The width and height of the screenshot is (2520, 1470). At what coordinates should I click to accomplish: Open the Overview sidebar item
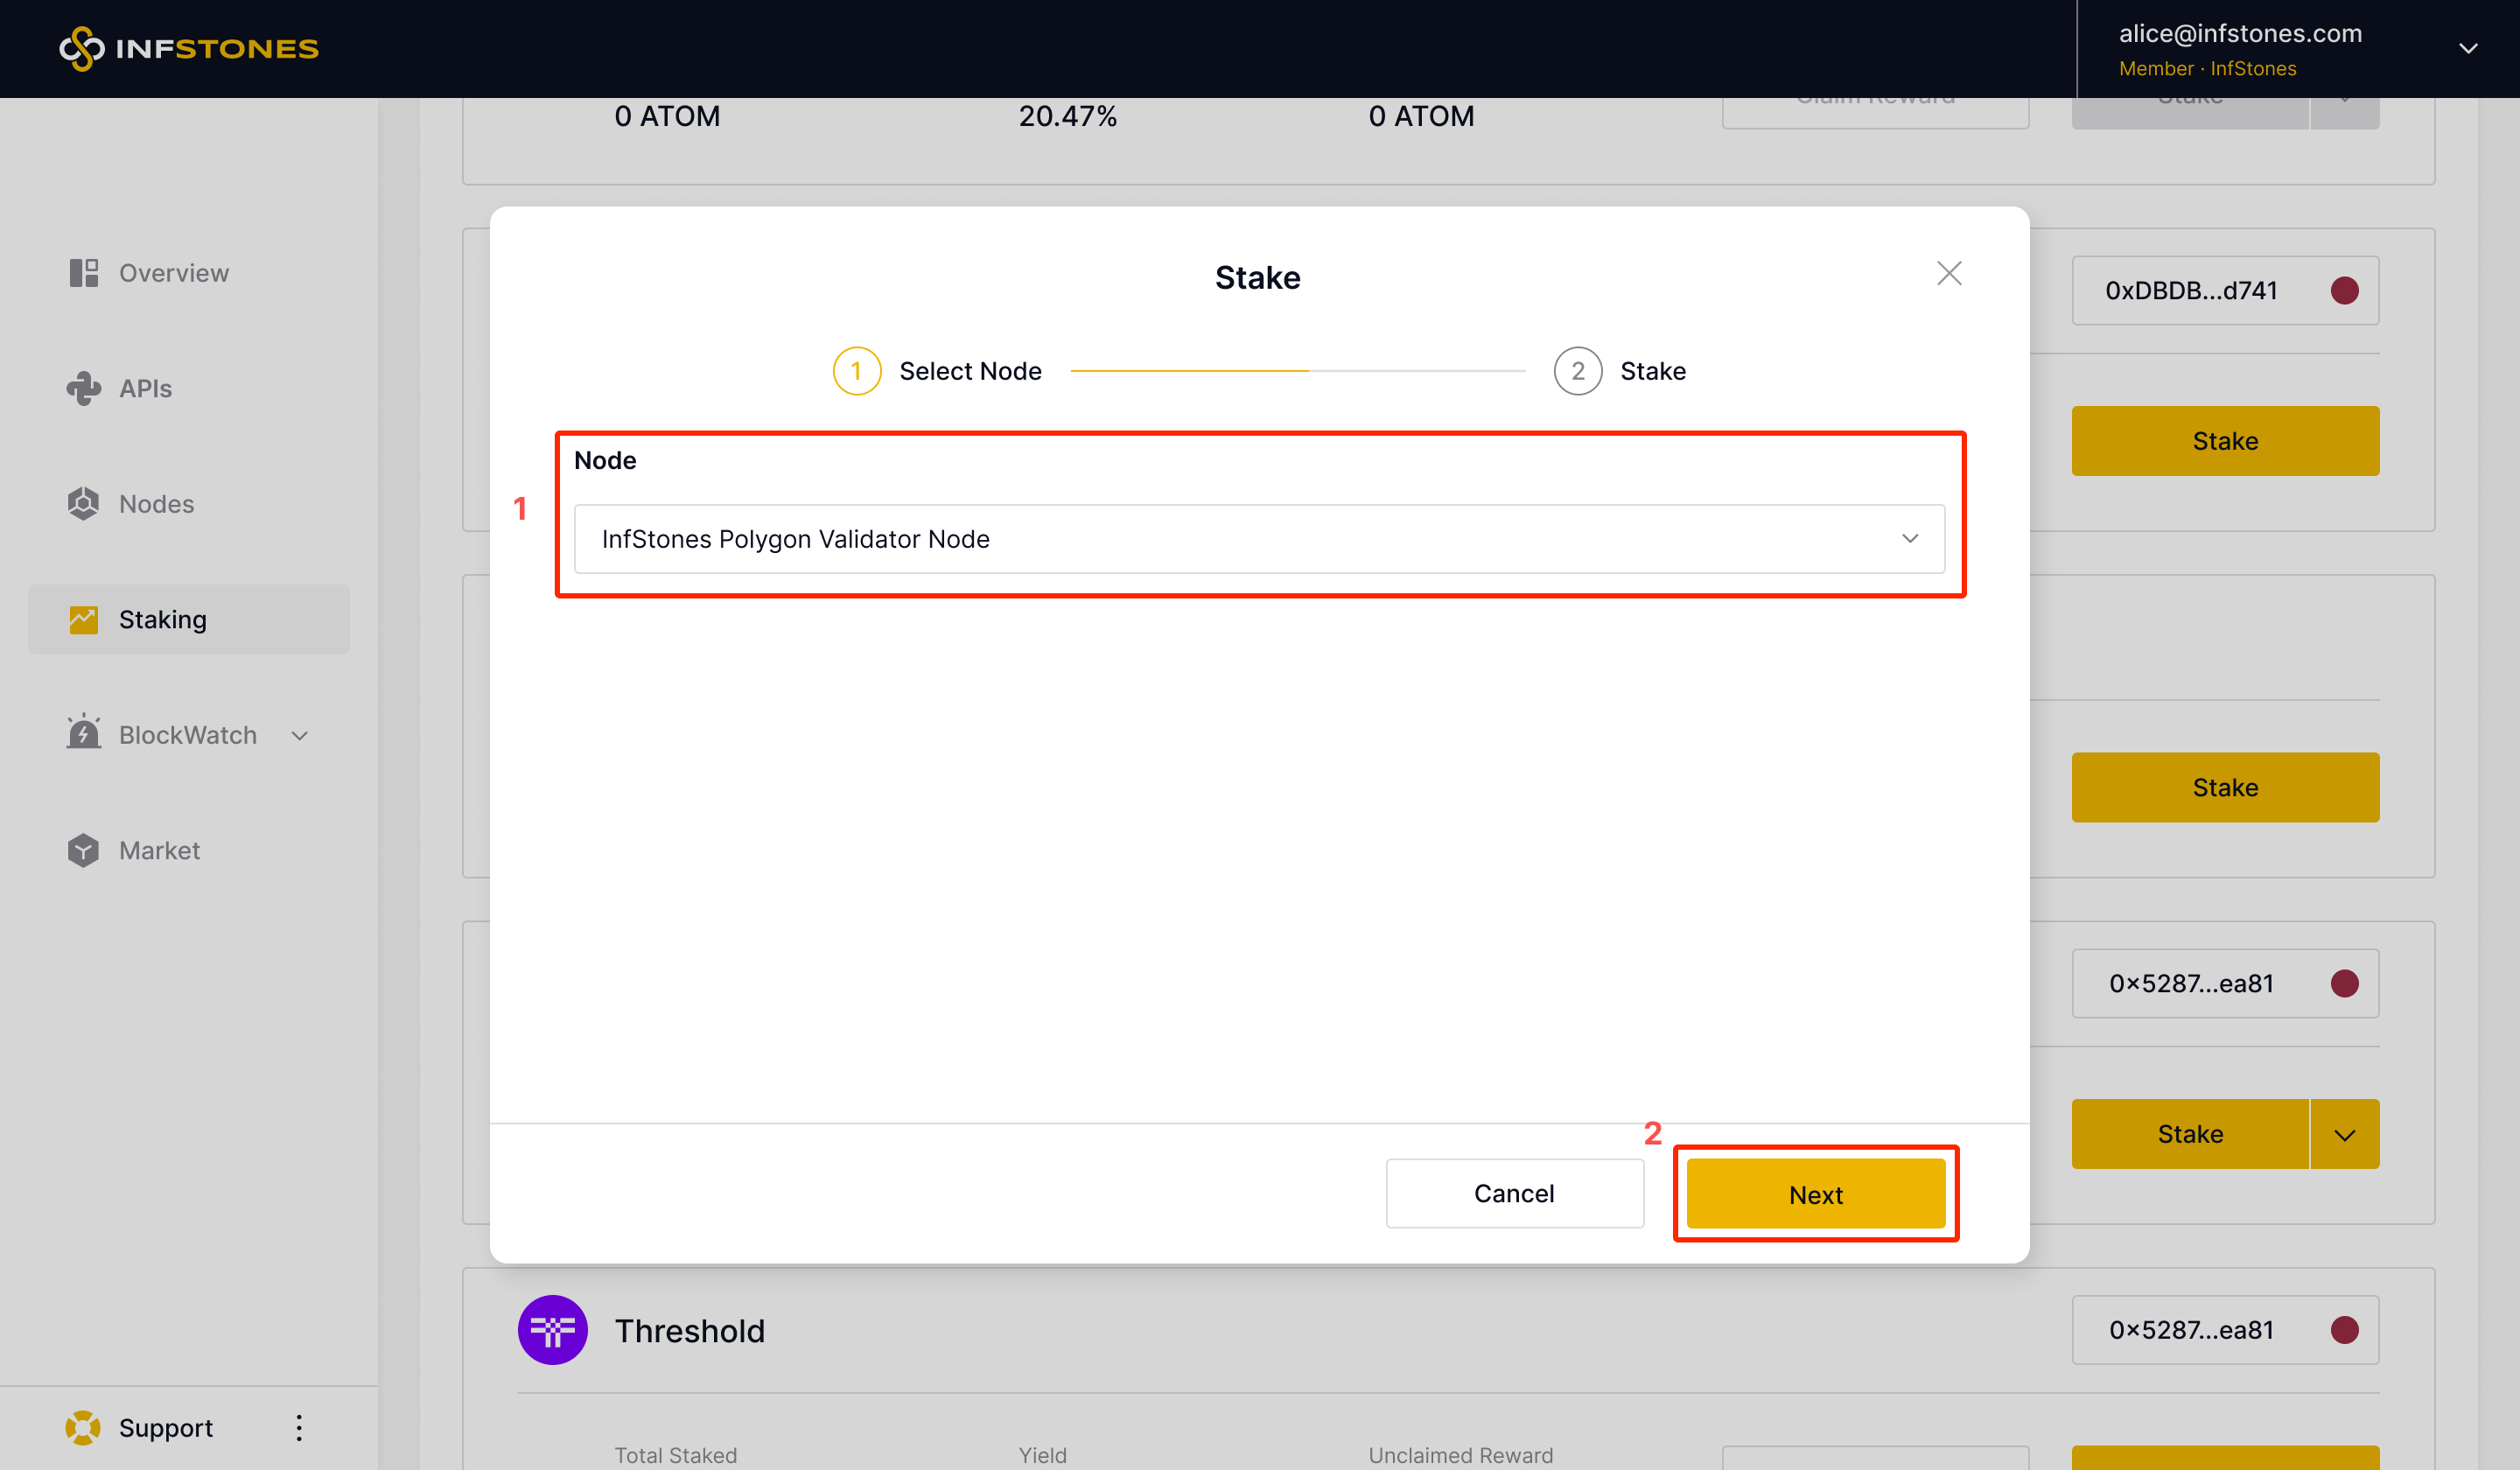pyautogui.click(x=189, y=273)
